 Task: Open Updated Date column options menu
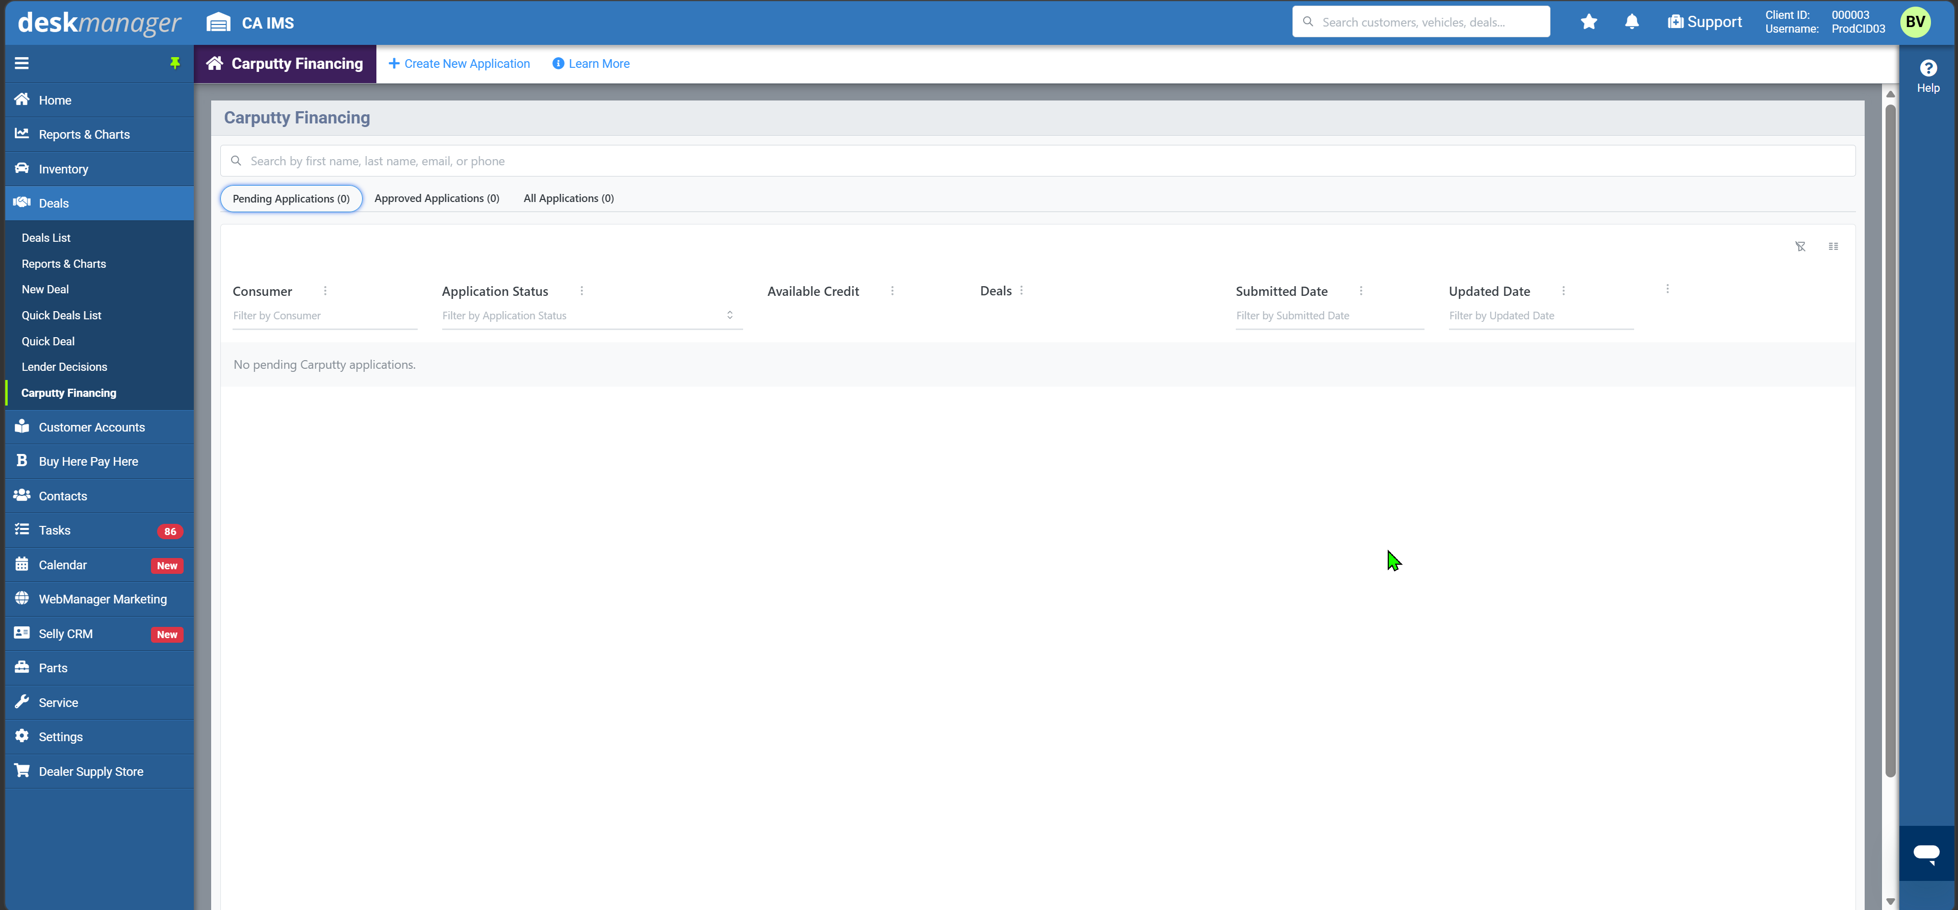1564,290
